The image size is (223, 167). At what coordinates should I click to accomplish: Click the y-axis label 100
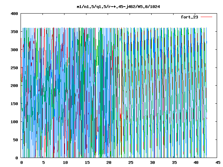(x=14, y=122)
